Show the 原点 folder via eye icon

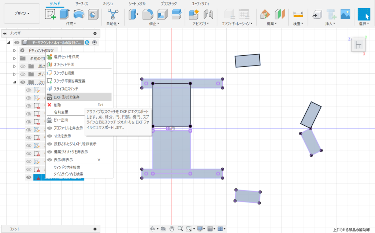[x=23, y=66]
